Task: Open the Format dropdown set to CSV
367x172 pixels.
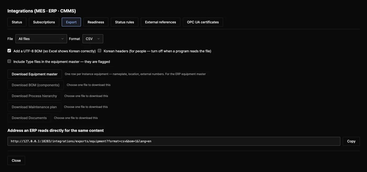Action: [93, 39]
